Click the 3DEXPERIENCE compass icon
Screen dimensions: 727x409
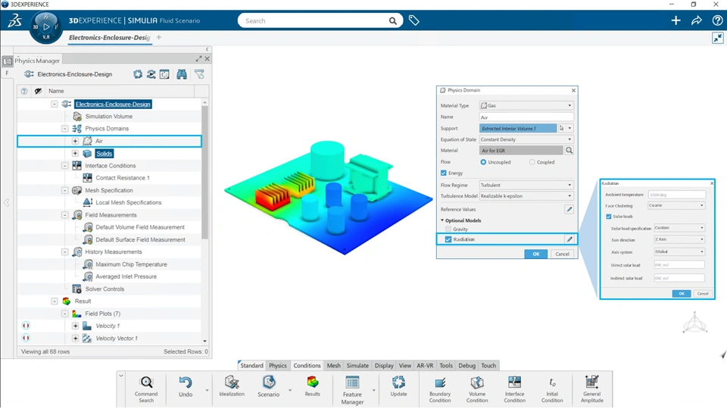(x=46, y=27)
